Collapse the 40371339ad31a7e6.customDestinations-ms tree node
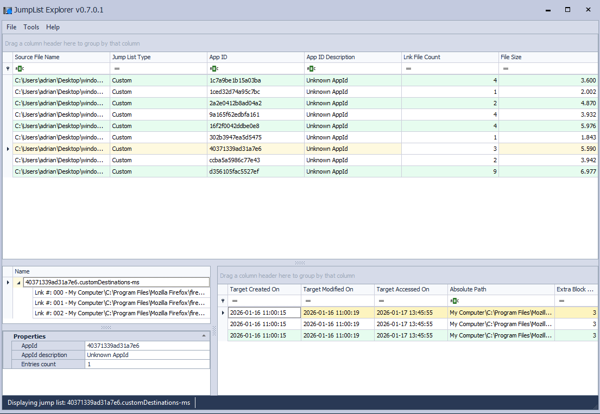Screen dimensions: 600x414 [x=19, y=282]
